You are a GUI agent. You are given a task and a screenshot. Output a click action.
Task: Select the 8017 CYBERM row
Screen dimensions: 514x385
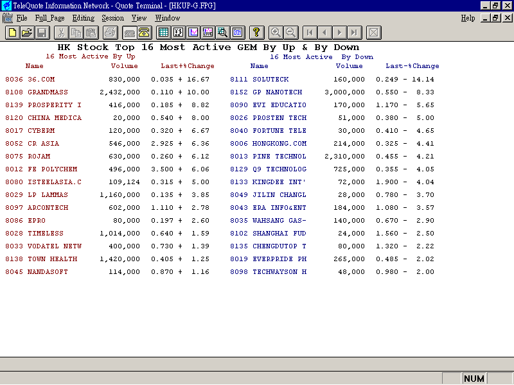click(x=107, y=131)
